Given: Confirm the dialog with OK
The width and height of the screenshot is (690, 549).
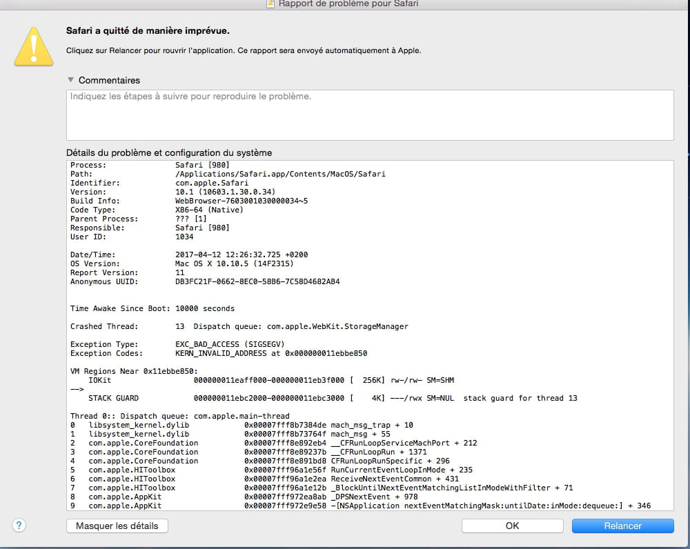Looking at the screenshot, I should [x=512, y=526].
